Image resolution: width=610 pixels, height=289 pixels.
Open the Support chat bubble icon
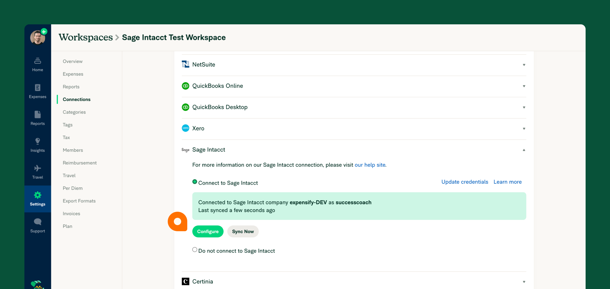38,222
